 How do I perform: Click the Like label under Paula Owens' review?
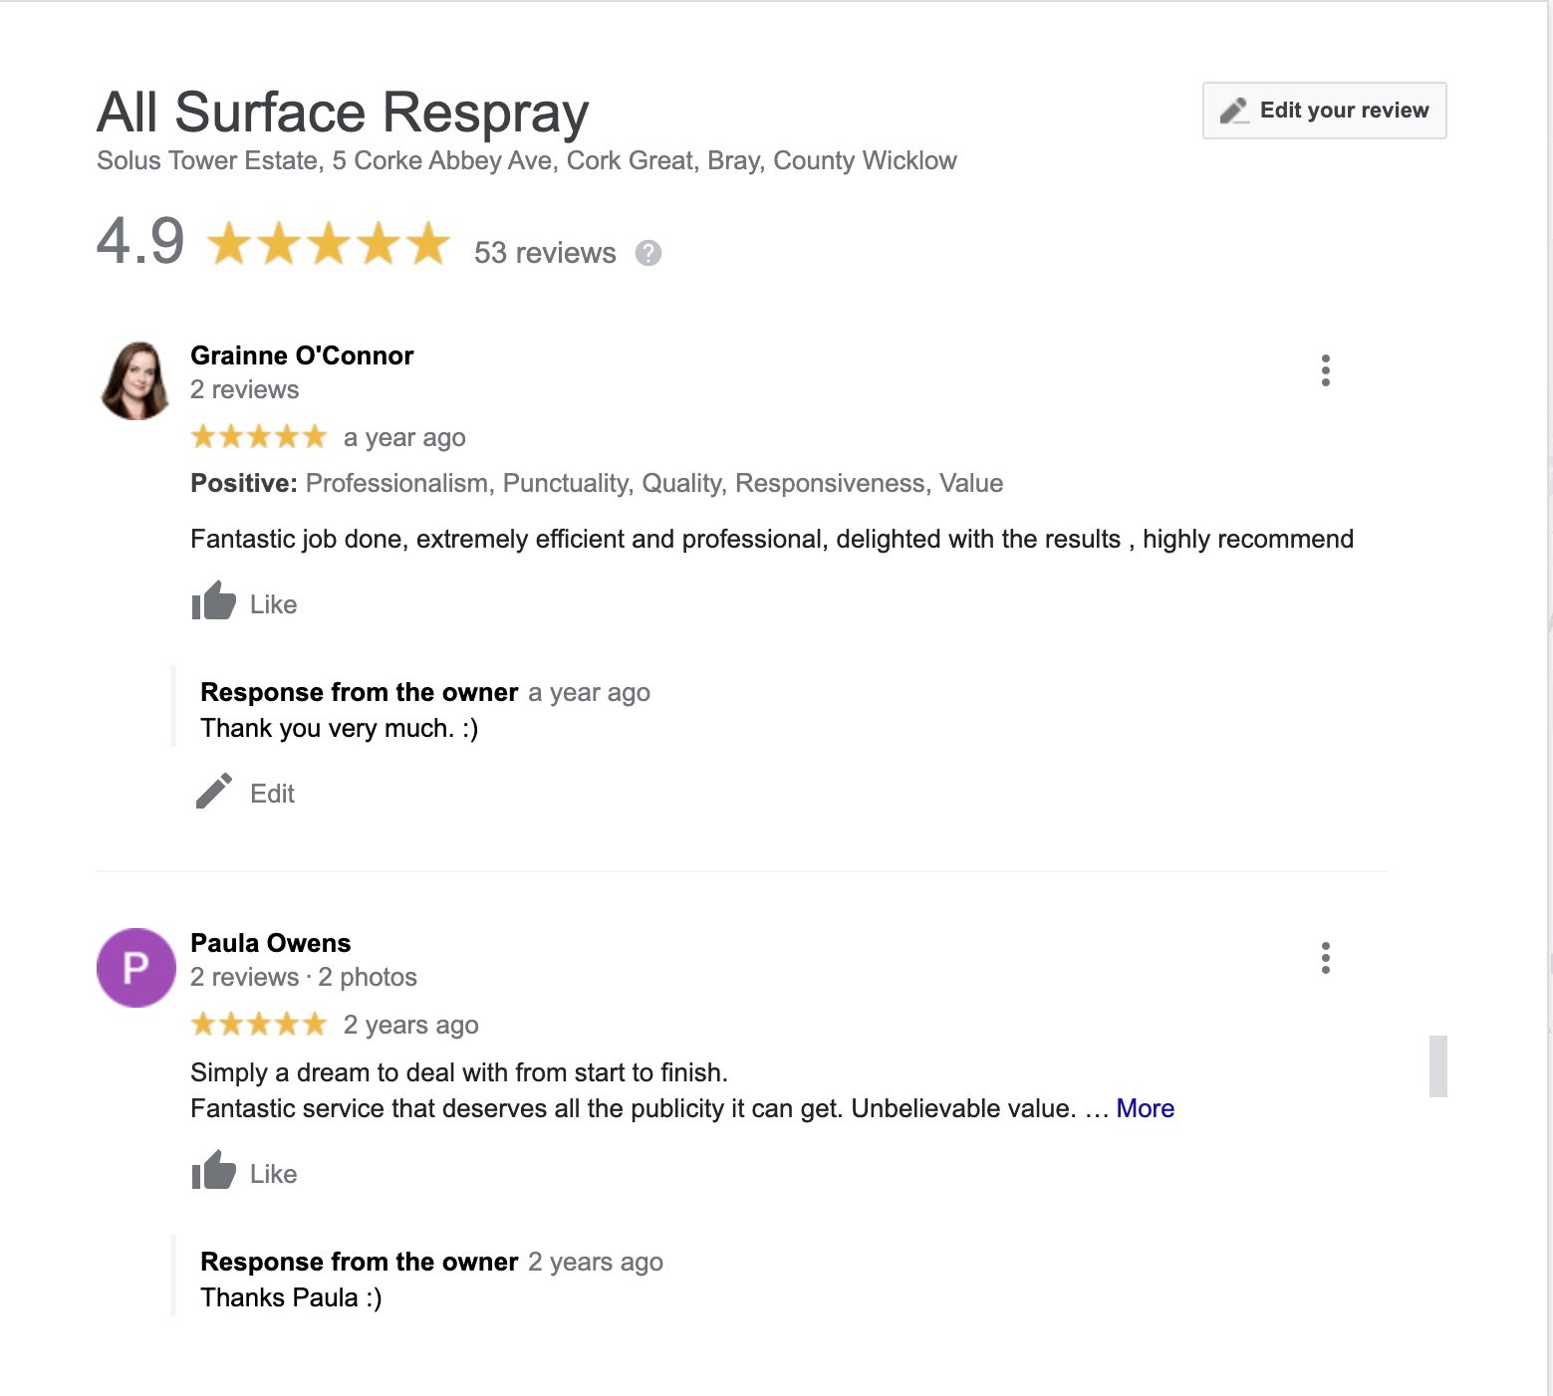[273, 1174]
